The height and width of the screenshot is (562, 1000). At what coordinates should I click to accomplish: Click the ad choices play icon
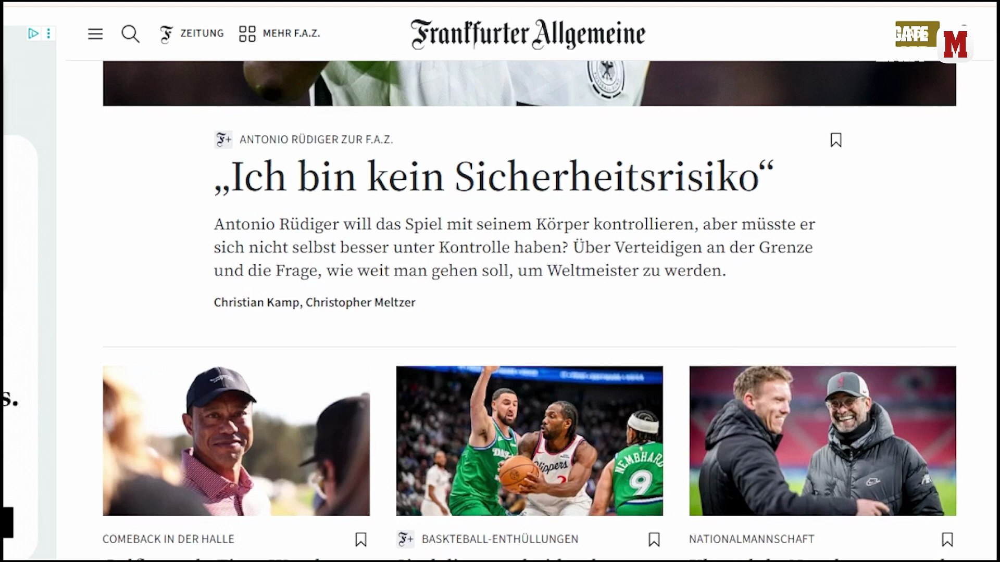pyautogui.click(x=33, y=34)
